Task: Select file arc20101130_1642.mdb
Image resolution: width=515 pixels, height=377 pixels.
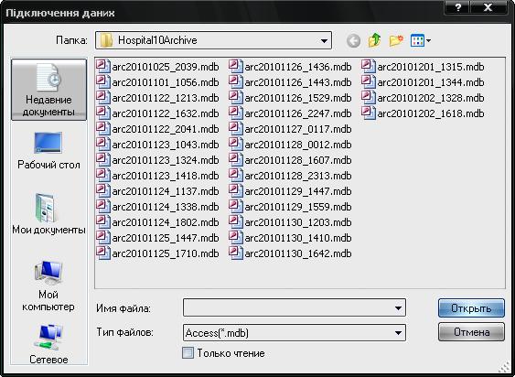Action: 290,253
